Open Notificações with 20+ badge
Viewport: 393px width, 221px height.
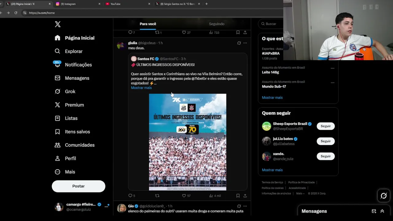tap(73, 64)
